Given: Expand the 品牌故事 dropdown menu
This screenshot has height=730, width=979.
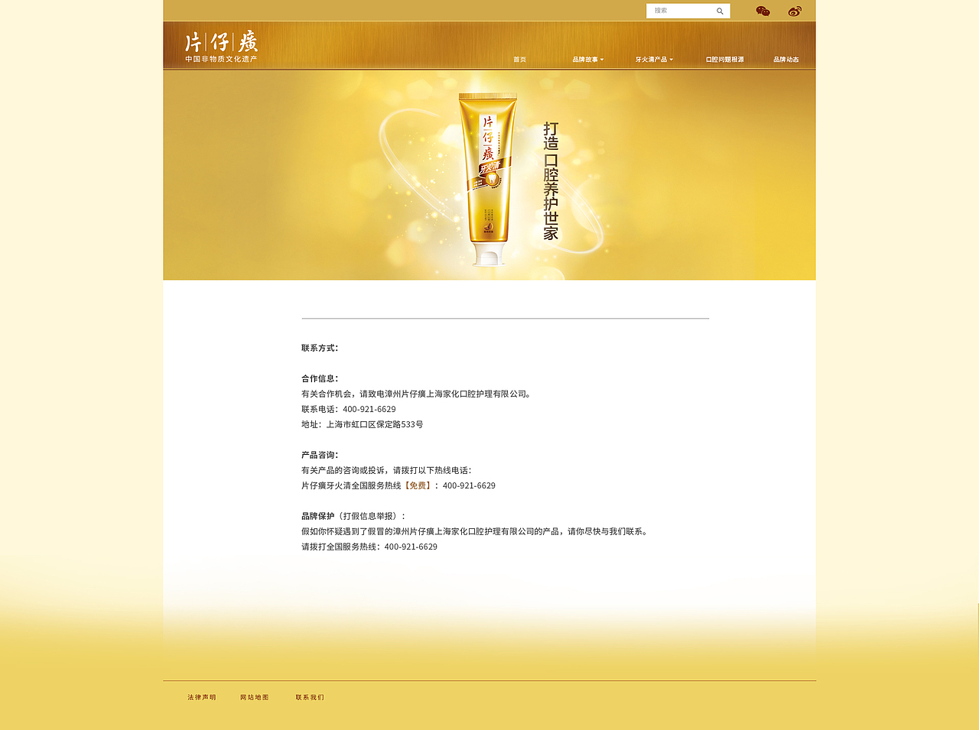Looking at the screenshot, I should click(x=588, y=60).
